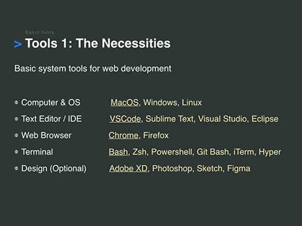Screen dimensions: 302x226
Task: Open the underlined VSCode link
Action: 125,119
